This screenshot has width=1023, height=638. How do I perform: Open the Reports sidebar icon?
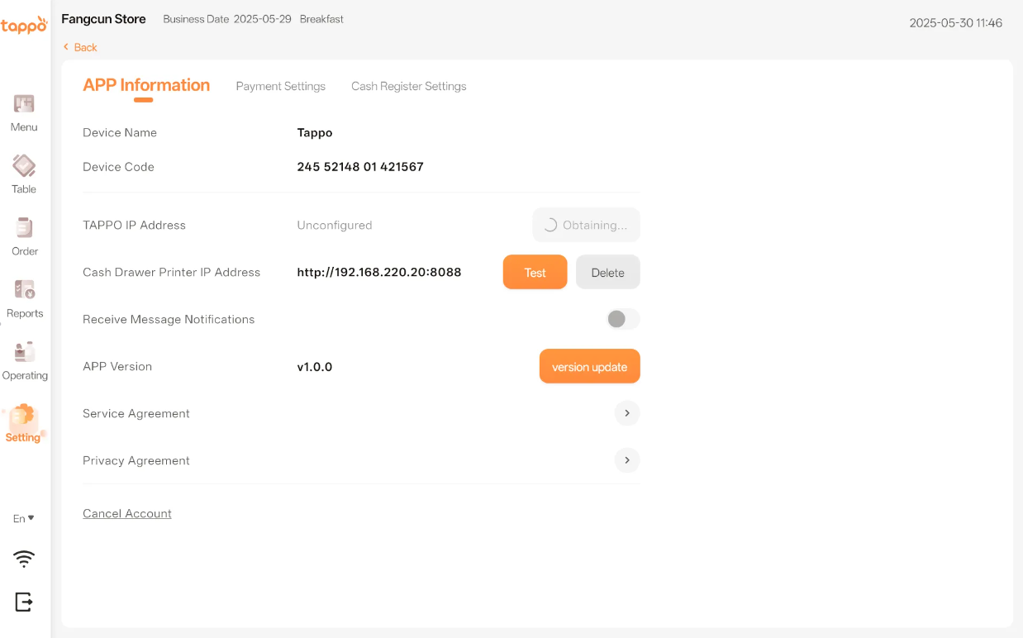click(x=24, y=291)
